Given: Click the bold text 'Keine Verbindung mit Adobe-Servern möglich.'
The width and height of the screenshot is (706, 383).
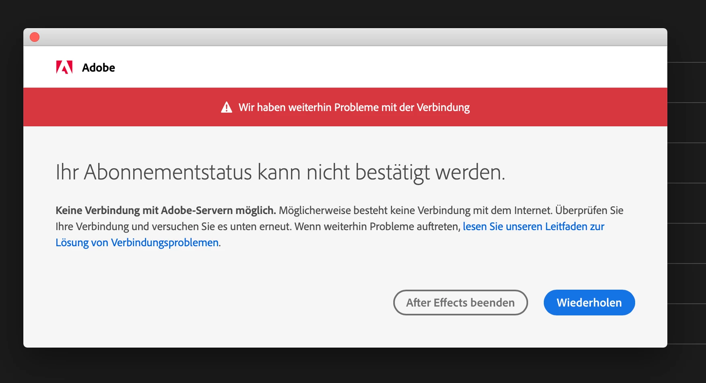Looking at the screenshot, I should [166, 210].
